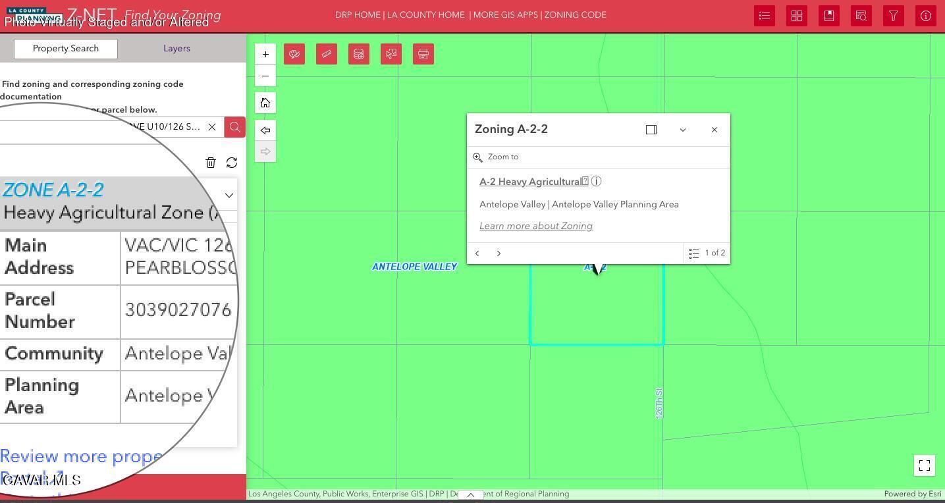945x503 pixels.
Task: Open the Legend list icon in header
Action: click(x=765, y=16)
